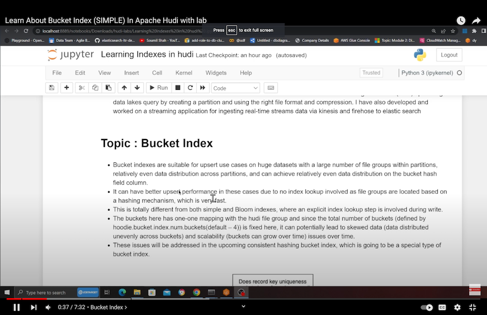Cut selected cells with scissors icon
487x315 pixels.
[82, 88]
